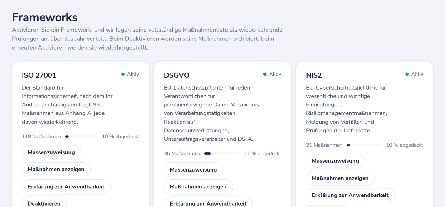Click the "21 Maßnahmen" count
The width and height of the screenshot is (445, 207).
click(x=324, y=145)
